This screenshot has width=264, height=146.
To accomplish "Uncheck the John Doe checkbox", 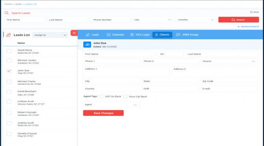I will 9,71.
